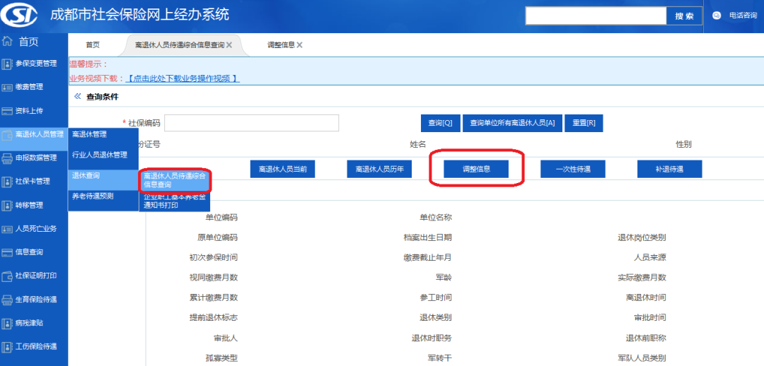Viewport: 764px width, 366px height.
Task: Click the 社保证明打印 printer icon
Action: pyautogui.click(x=8, y=276)
